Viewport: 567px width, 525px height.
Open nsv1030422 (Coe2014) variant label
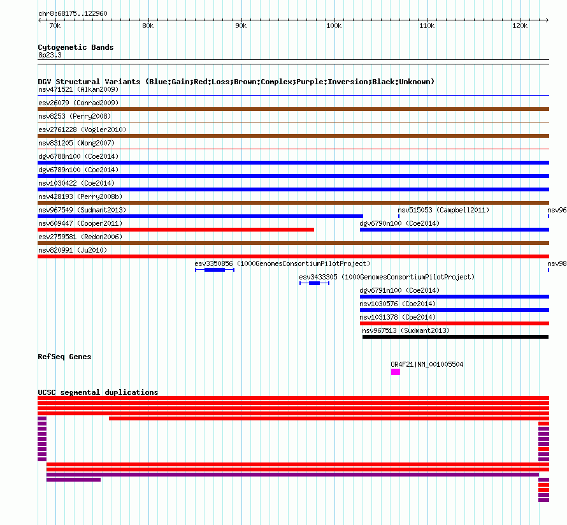click(76, 183)
